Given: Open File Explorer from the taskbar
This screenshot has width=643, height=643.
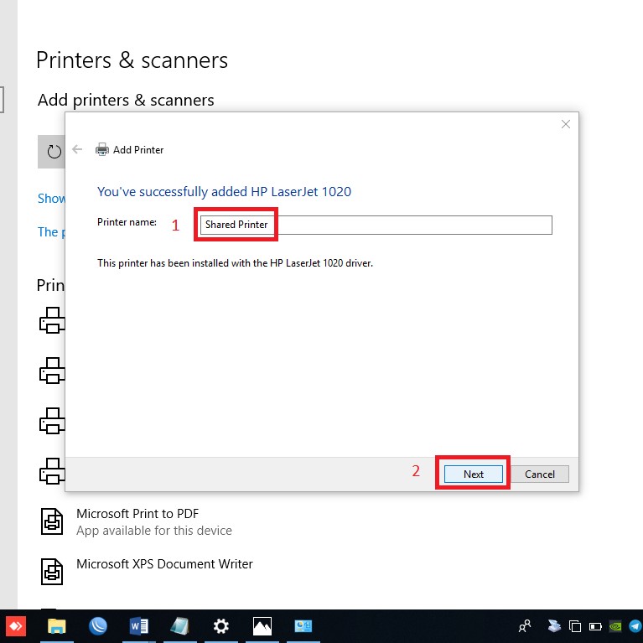Looking at the screenshot, I should click(x=56, y=625).
